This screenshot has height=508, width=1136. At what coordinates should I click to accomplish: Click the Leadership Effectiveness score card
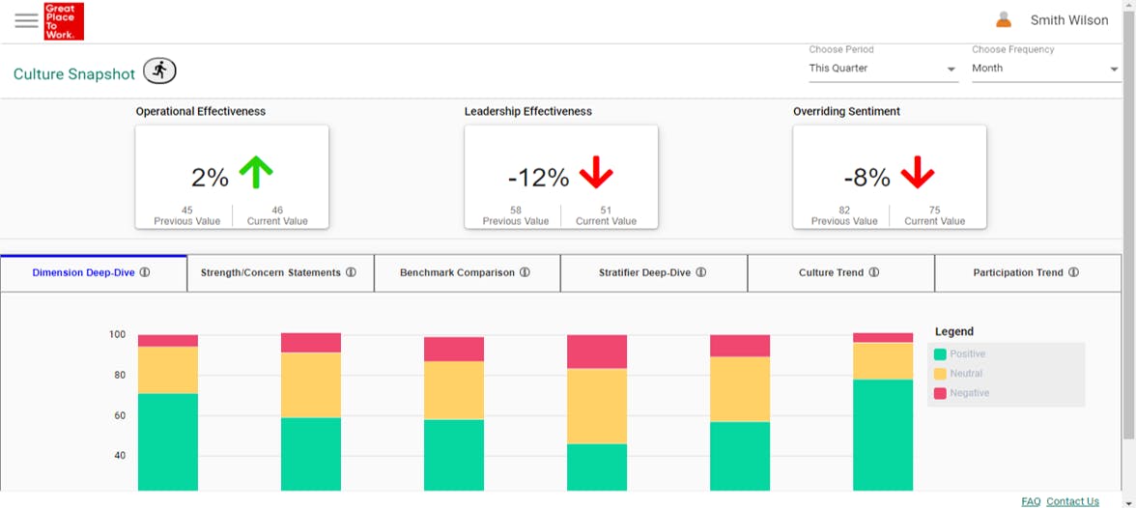click(x=561, y=177)
